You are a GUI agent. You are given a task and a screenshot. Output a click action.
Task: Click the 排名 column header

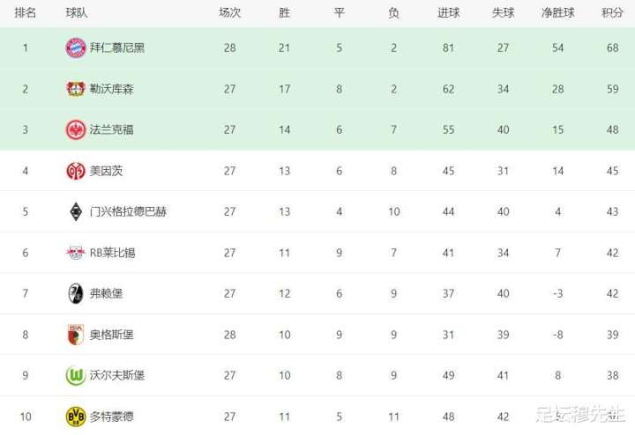25,13
